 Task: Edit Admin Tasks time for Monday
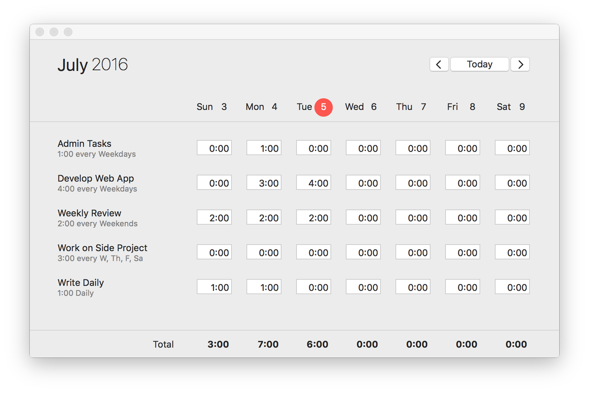point(264,148)
